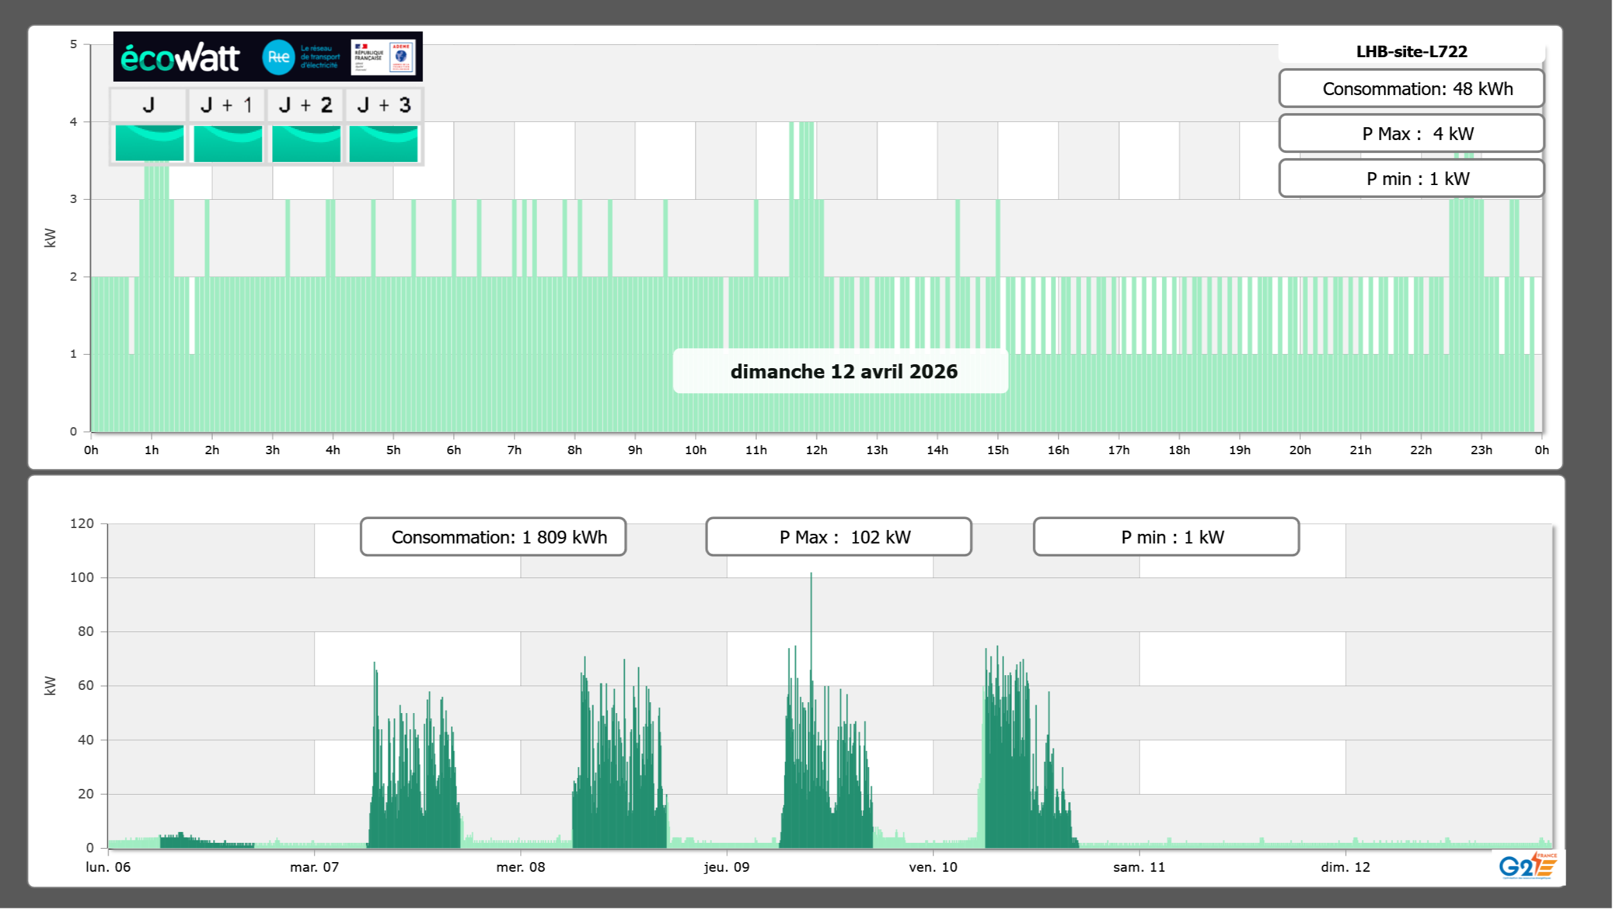Click the RTE round blue logo
1613x909 pixels.
(278, 57)
